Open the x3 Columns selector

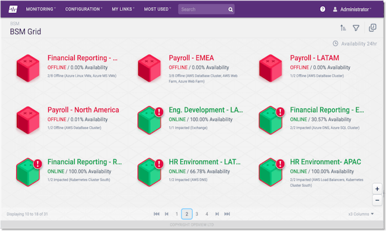pyautogui.click(x=361, y=214)
